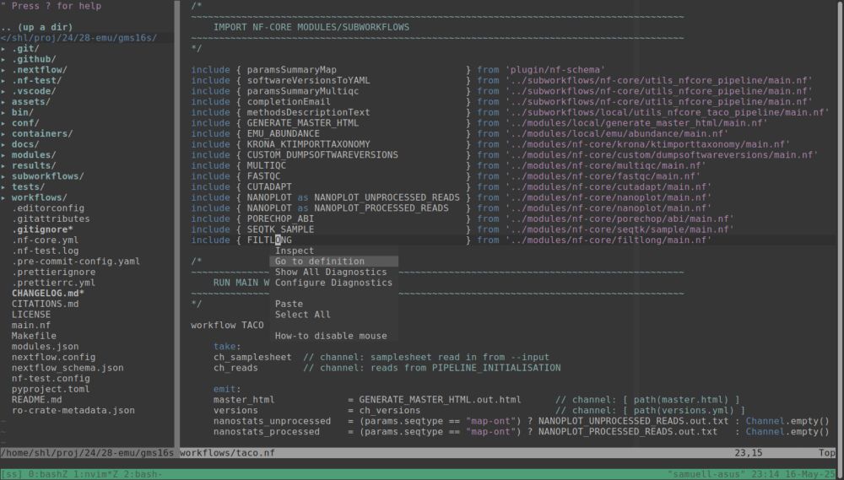Open the .nf-core.yml file
The image size is (844, 480).
[46, 240]
